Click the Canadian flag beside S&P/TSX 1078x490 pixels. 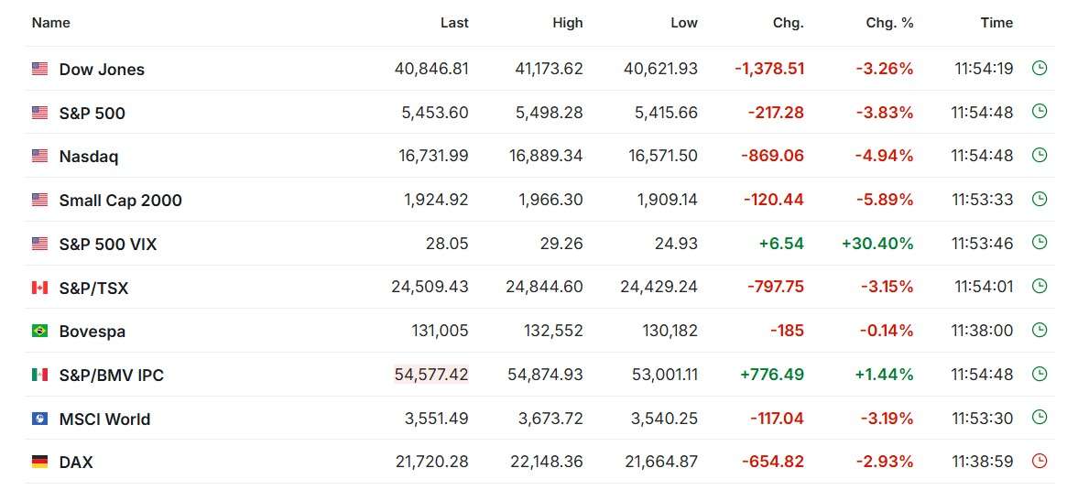[x=40, y=288]
